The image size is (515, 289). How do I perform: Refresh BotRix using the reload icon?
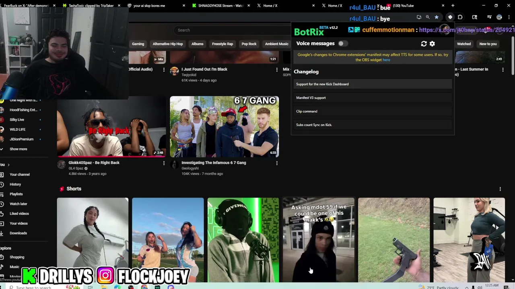coord(424,44)
